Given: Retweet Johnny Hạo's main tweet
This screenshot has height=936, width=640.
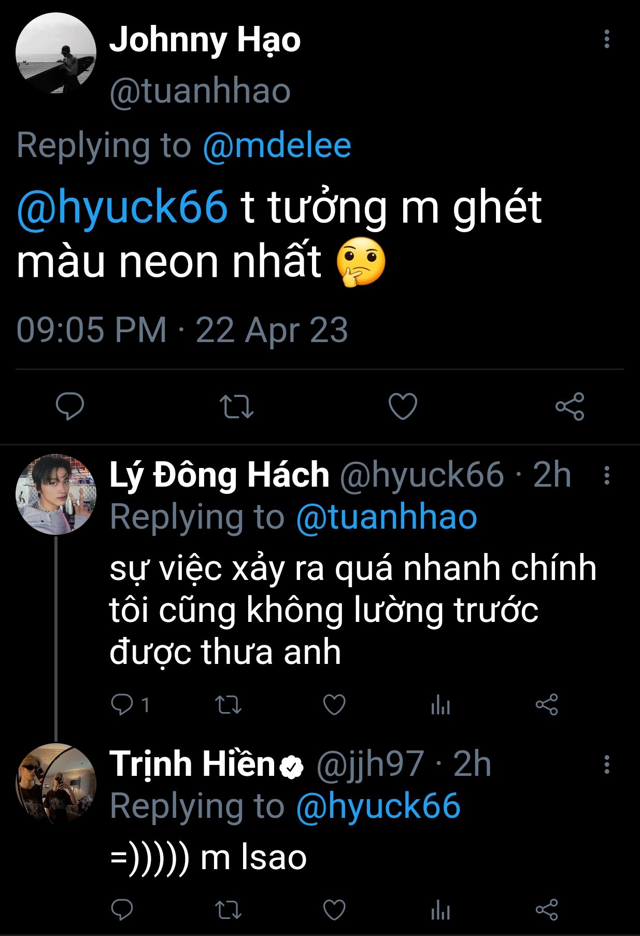Looking at the screenshot, I should (236, 406).
